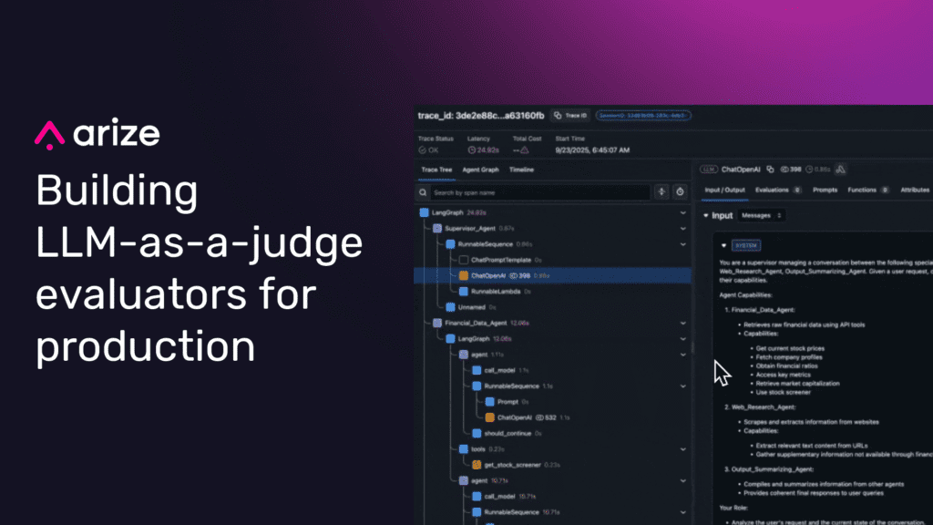This screenshot has width=933, height=525.
Task: Click the Prompt span icon
Action: click(489, 402)
